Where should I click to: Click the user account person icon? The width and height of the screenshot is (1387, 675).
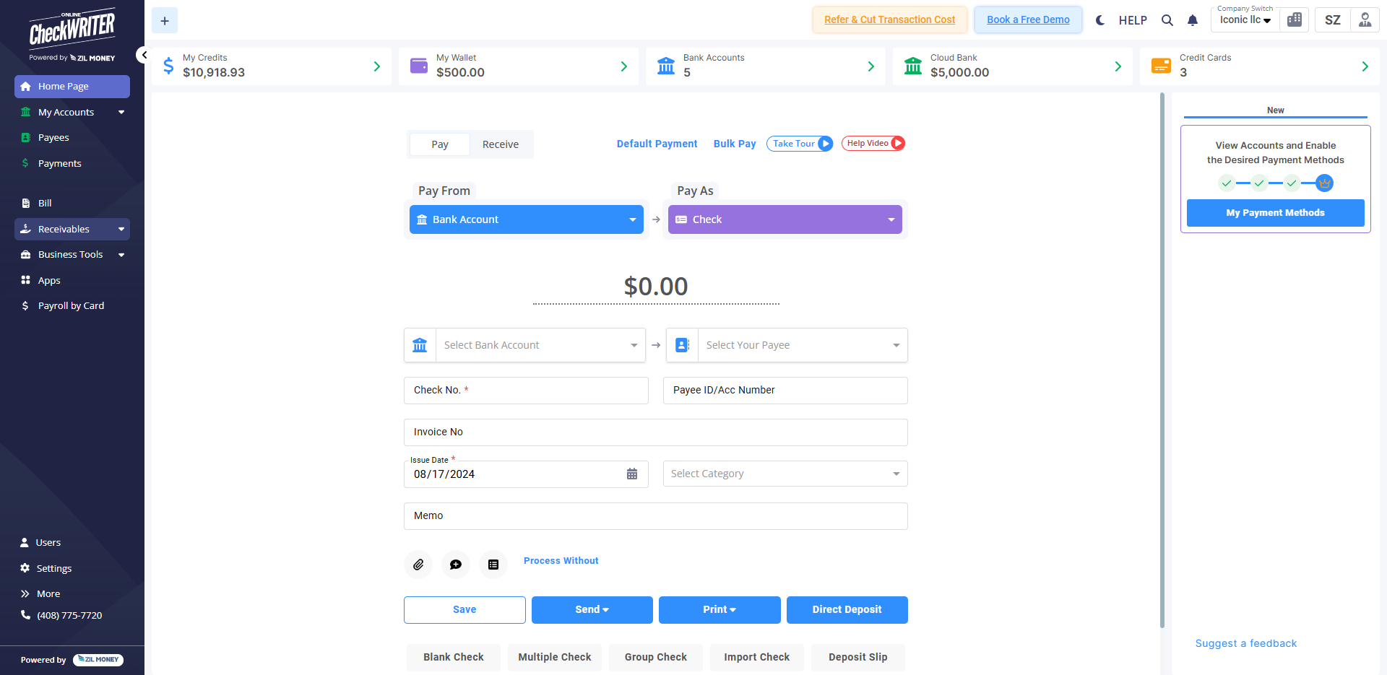[1365, 19]
